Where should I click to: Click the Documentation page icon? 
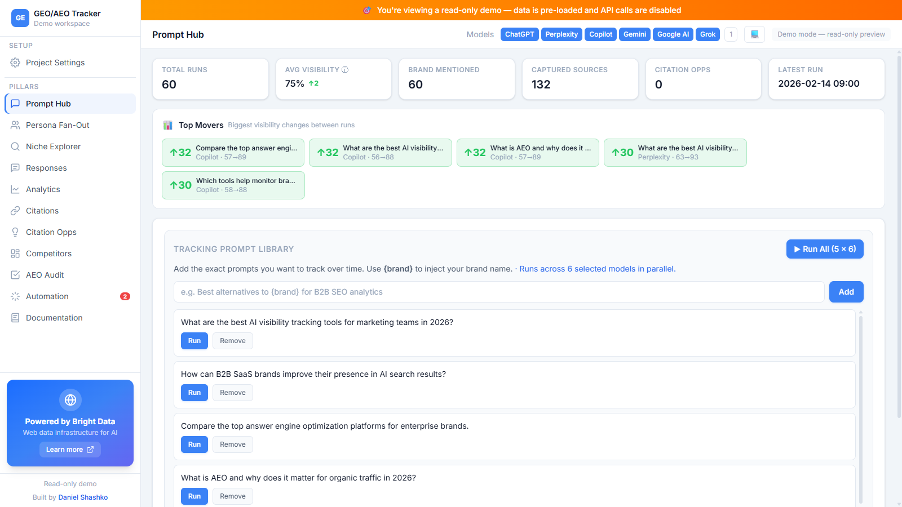pos(15,318)
